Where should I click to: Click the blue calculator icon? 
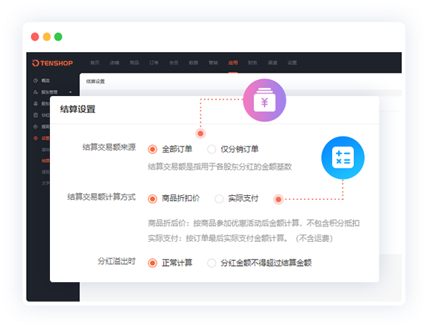coord(342,158)
